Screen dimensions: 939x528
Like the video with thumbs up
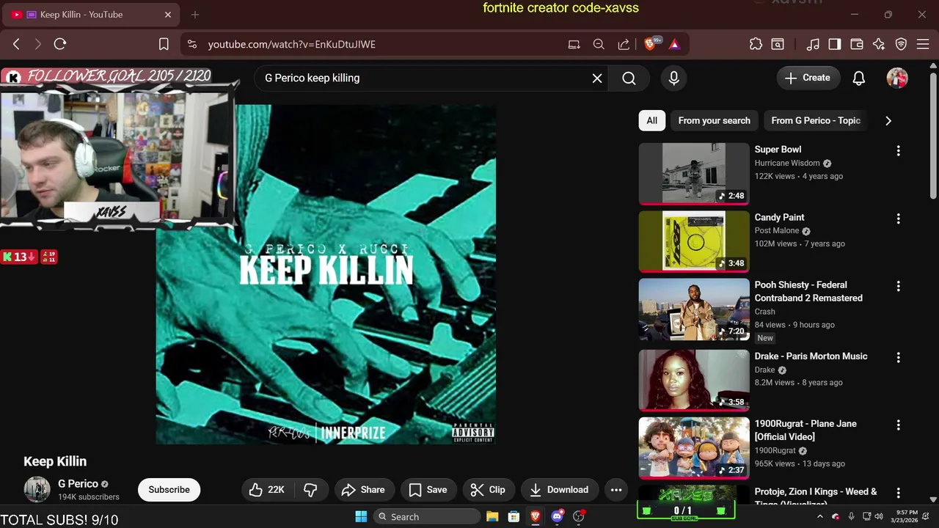267,490
